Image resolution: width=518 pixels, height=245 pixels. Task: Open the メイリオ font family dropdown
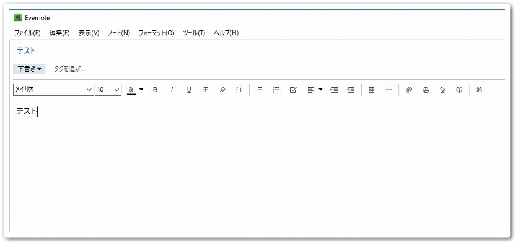click(x=53, y=90)
